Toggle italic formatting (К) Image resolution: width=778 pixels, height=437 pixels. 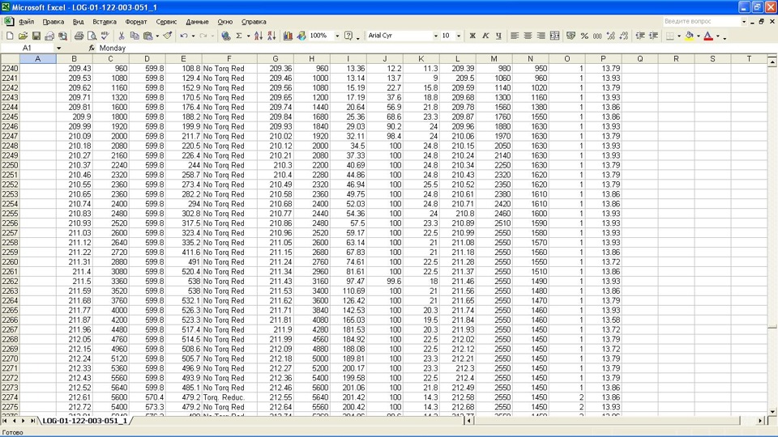click(485, 36)
